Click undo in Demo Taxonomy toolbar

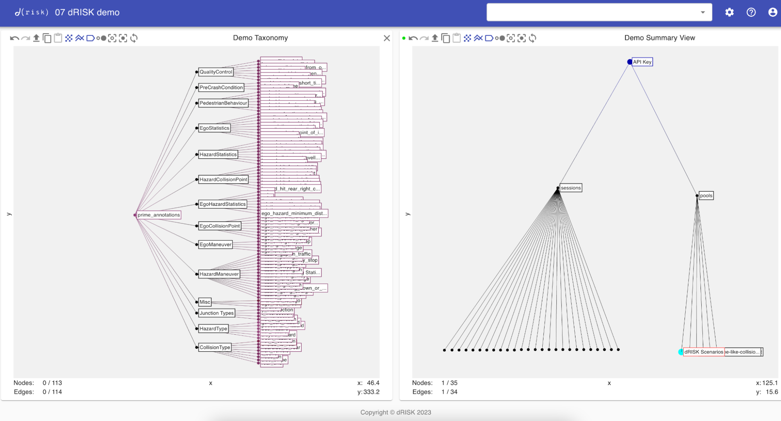click(x=14, y=38)
